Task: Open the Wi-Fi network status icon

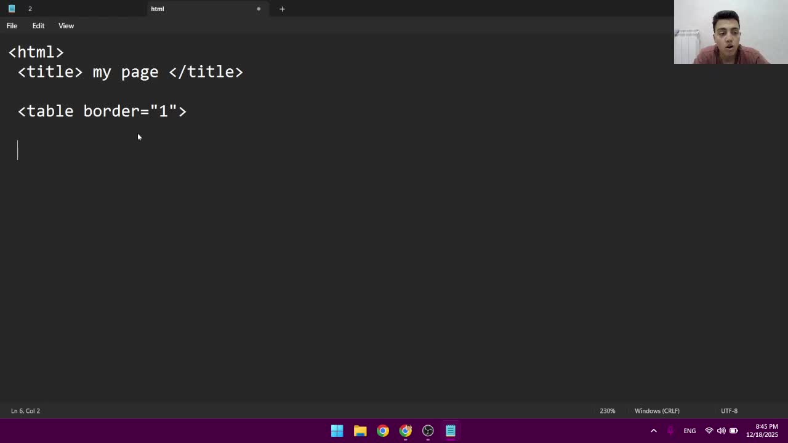Action: click(709, 431)
